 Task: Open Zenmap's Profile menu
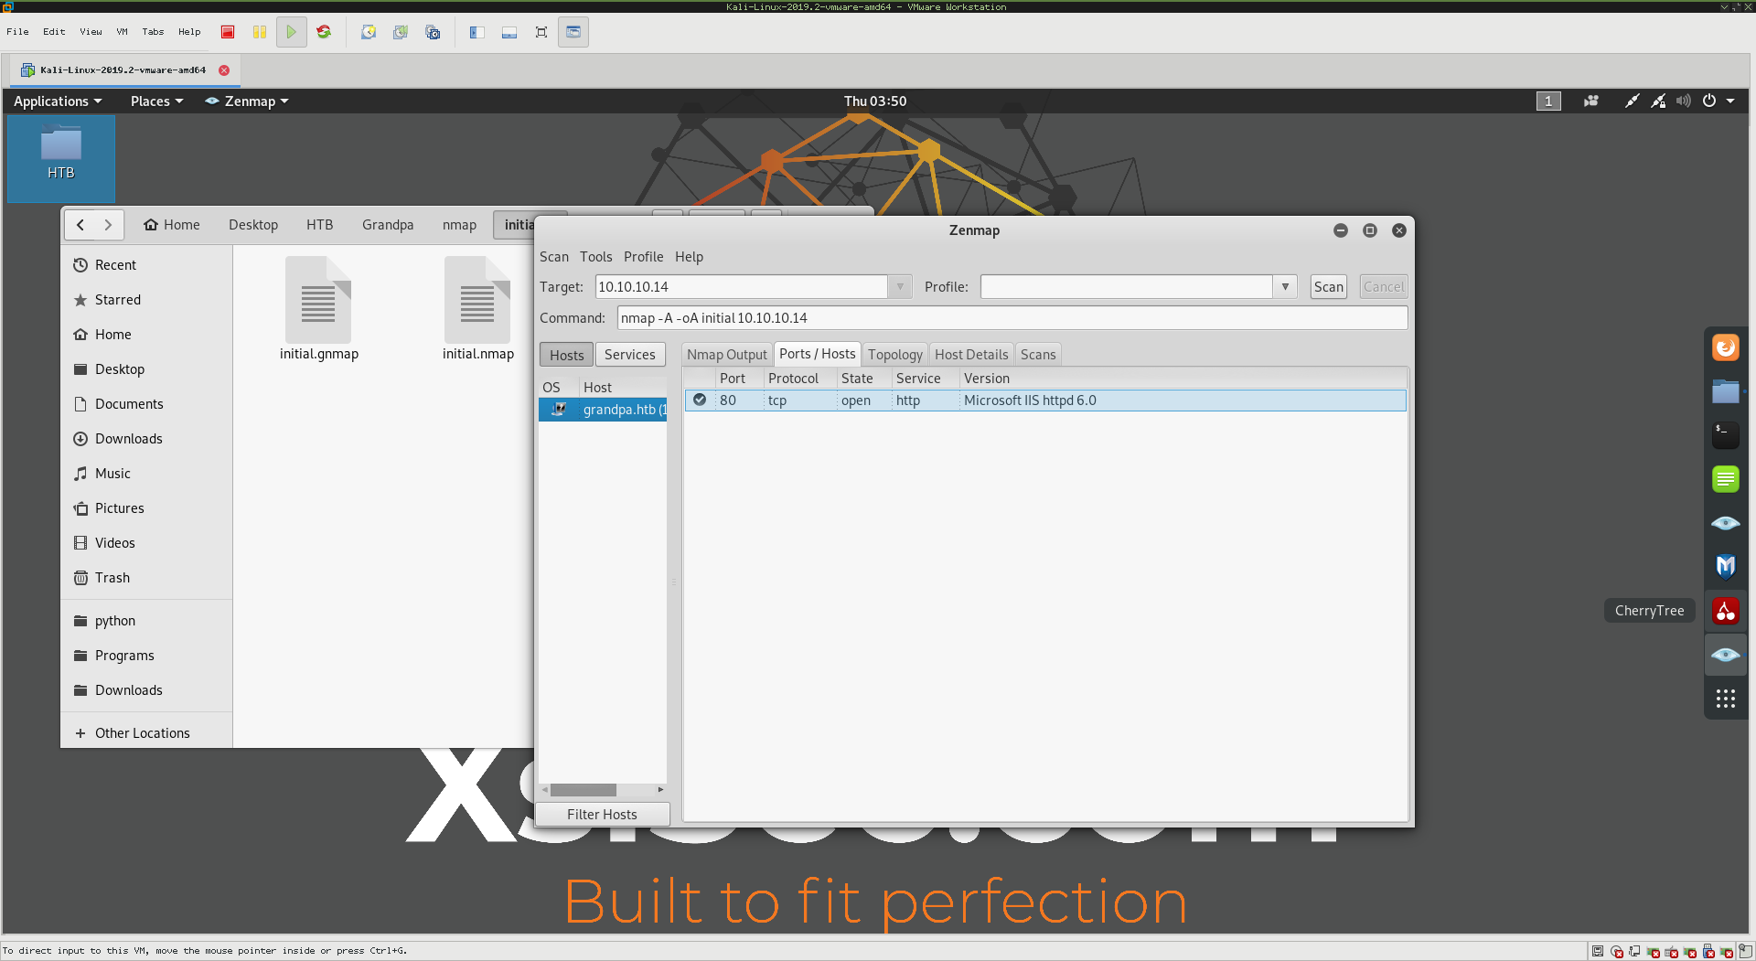click(644, 257)
